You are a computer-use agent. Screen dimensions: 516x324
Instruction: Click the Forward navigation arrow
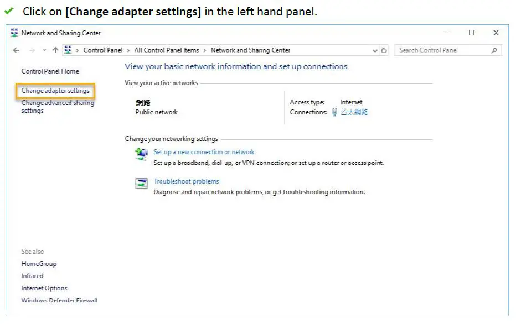pos(32,50)
